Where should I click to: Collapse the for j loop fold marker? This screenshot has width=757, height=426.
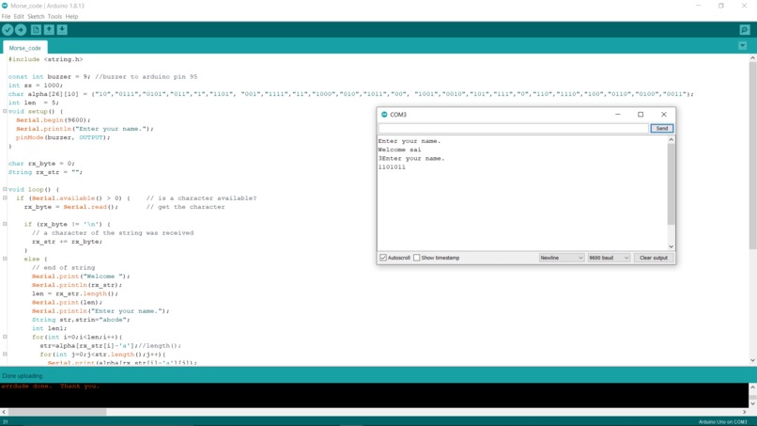[x=5, y=354]
